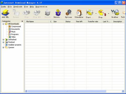126x94 pixels.
Task: Open the Help menu
Action: 32,7
